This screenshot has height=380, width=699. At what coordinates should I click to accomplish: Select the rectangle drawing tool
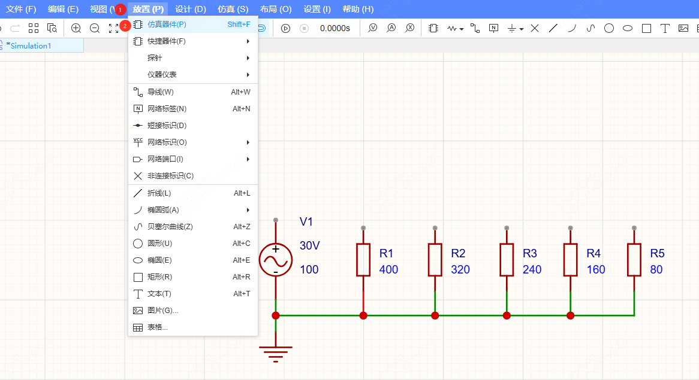(x=646, y=28)
